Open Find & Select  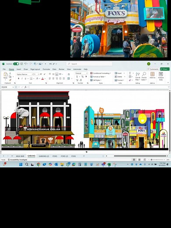[x=144, y=76]
